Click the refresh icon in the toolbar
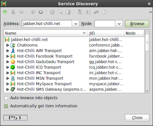 point(33,12)
